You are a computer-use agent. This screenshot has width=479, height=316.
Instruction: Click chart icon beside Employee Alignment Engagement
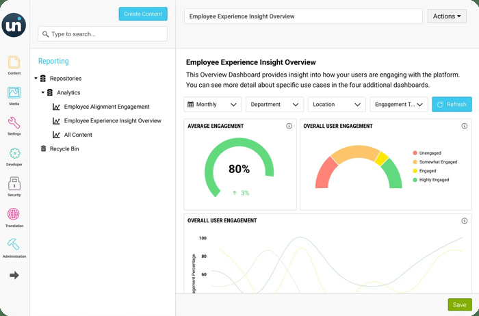(56, 107)
